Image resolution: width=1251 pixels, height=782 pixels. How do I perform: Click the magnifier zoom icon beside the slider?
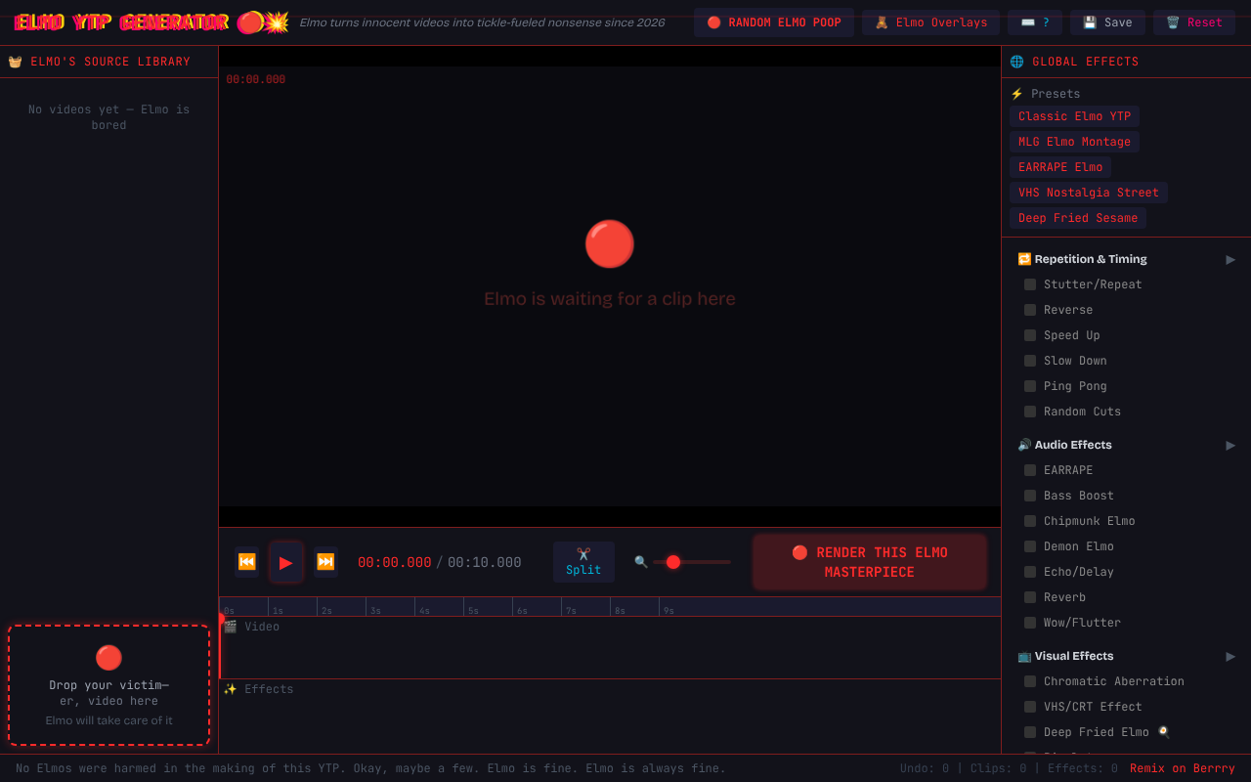pyautogui.click(x=641, y=562)
